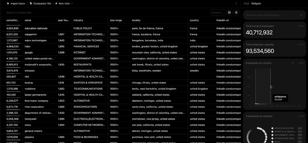Click the Companies by industry donut chart
The height and width of the screenshot is (143, 308).
point(257,135)
